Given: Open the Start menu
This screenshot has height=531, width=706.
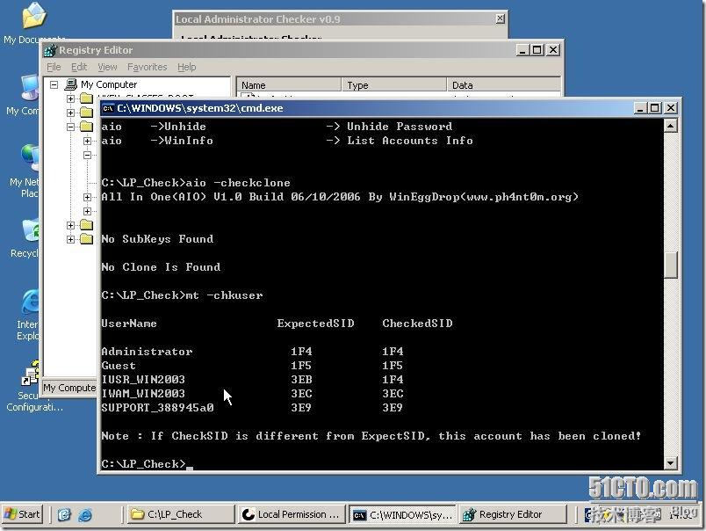Looking at the screenshot, I should tap(23, 514).
